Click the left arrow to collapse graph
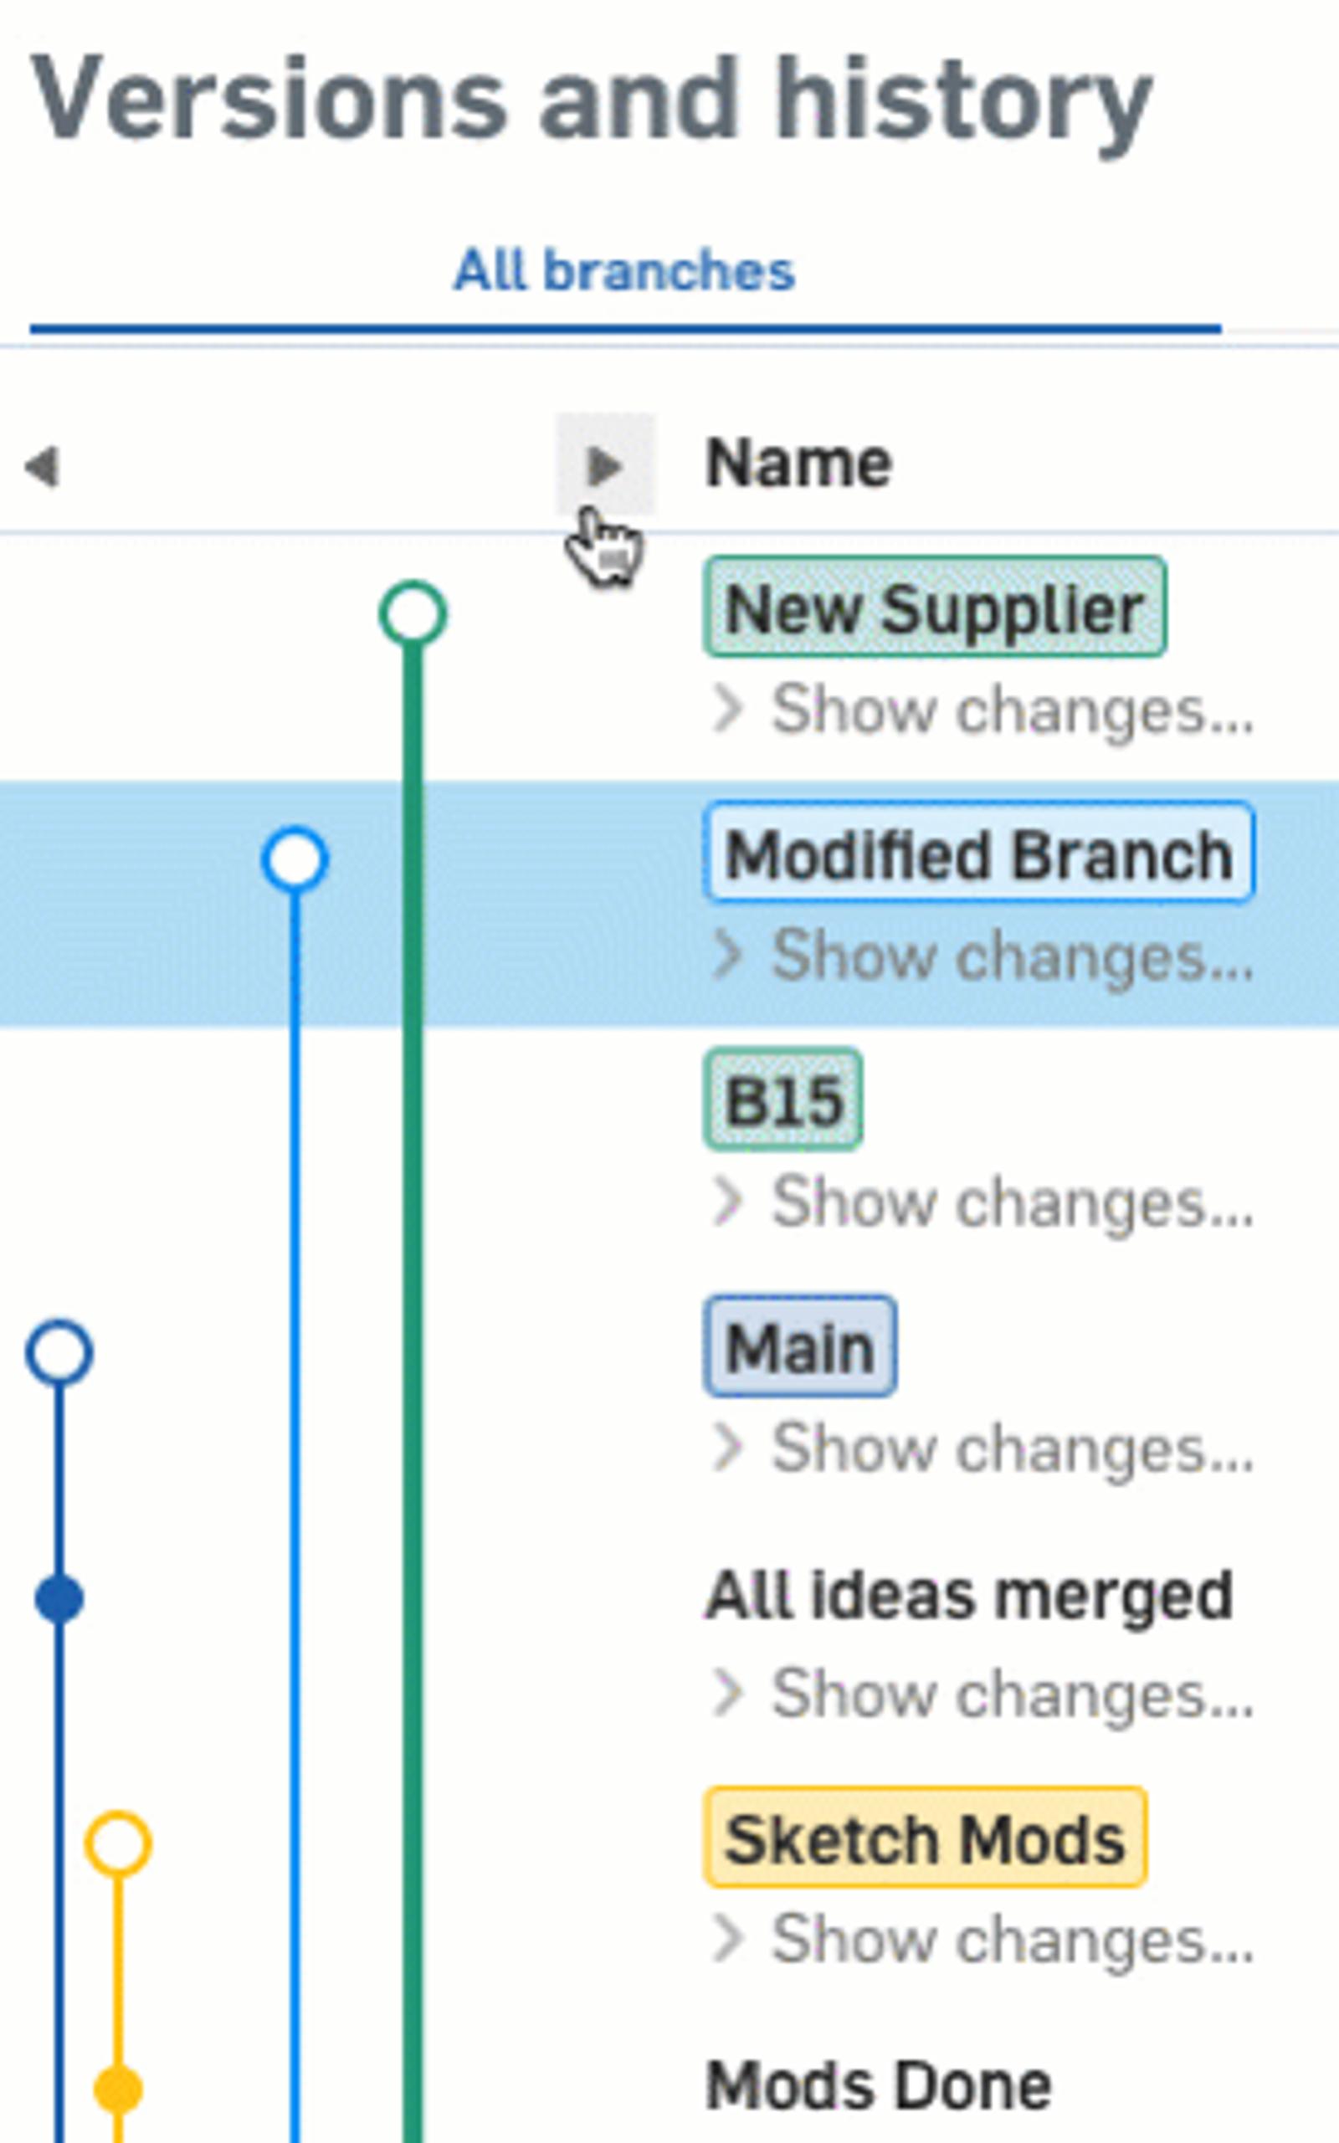1339x2143 pixels. [x=42, y=466]
